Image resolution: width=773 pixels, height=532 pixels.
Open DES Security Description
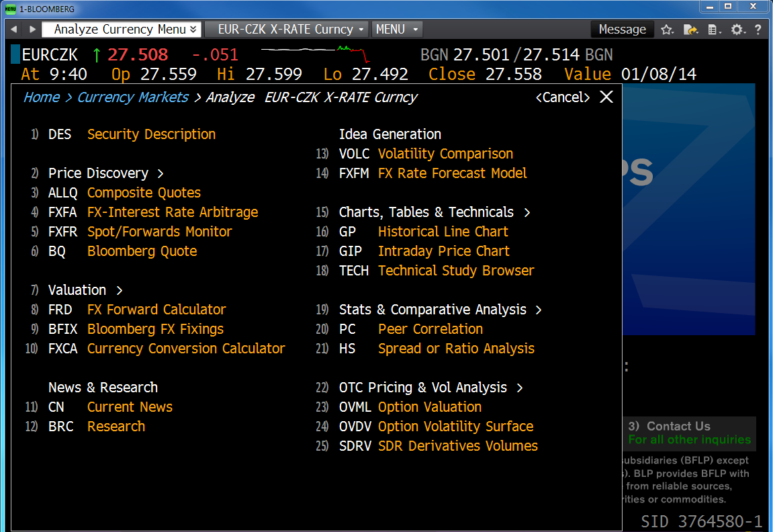click(x=132, y=134)
